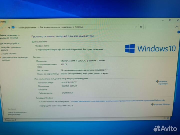Screen dimensions: 180x135
Task: Click the shield icon beside Активация Windows
Action: pos(152,104)
